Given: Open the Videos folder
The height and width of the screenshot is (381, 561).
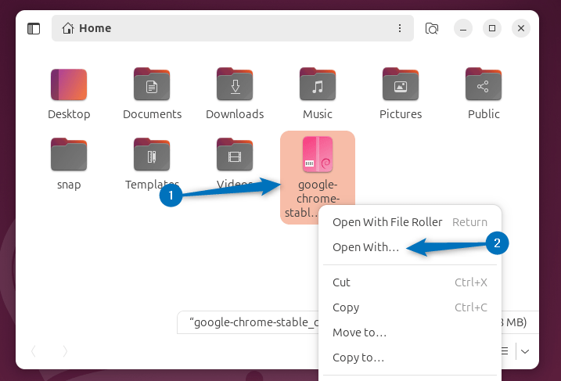Looking at the screenshot, I should point(235,155).
